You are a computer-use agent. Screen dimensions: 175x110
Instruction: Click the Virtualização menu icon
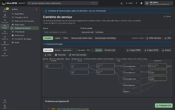click(13, 32)
